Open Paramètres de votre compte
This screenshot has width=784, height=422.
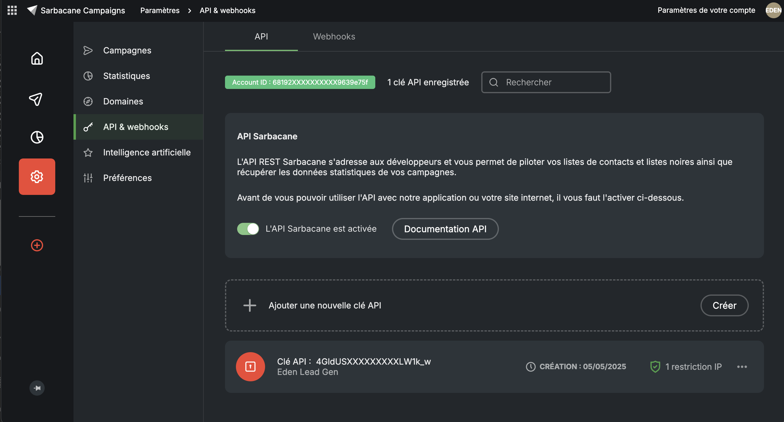click(x=706, y=10)
